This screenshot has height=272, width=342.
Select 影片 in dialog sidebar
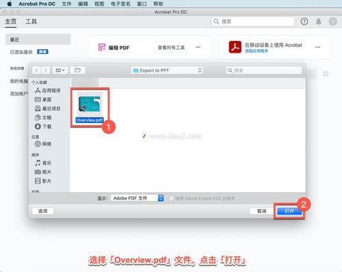point(43,181)
